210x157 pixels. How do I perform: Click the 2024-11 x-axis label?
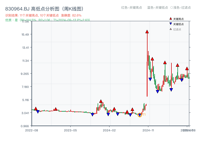(x=148, y=130)
